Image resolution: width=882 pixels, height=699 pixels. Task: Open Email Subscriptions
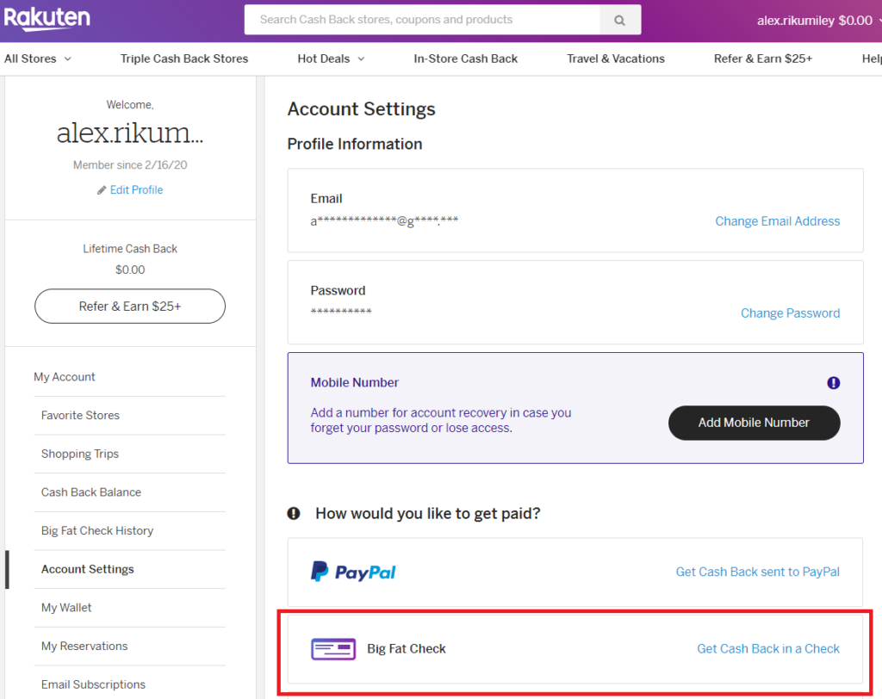point(93,684)
